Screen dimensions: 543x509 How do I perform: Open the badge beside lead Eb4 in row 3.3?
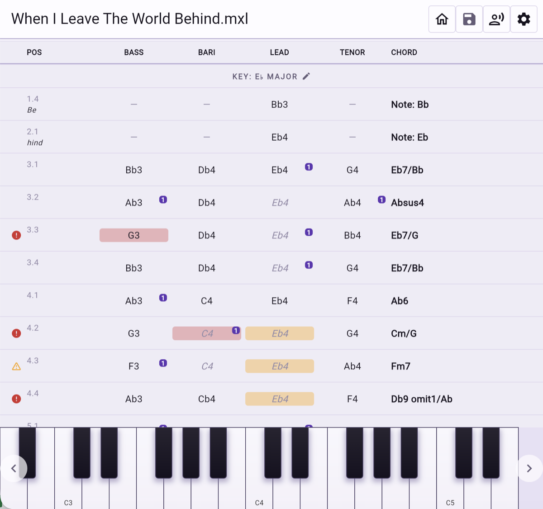click(x=309, y=232)
